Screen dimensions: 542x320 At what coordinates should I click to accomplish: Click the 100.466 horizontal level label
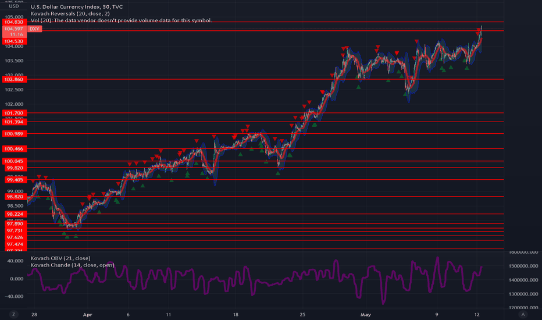pos(14,149)
